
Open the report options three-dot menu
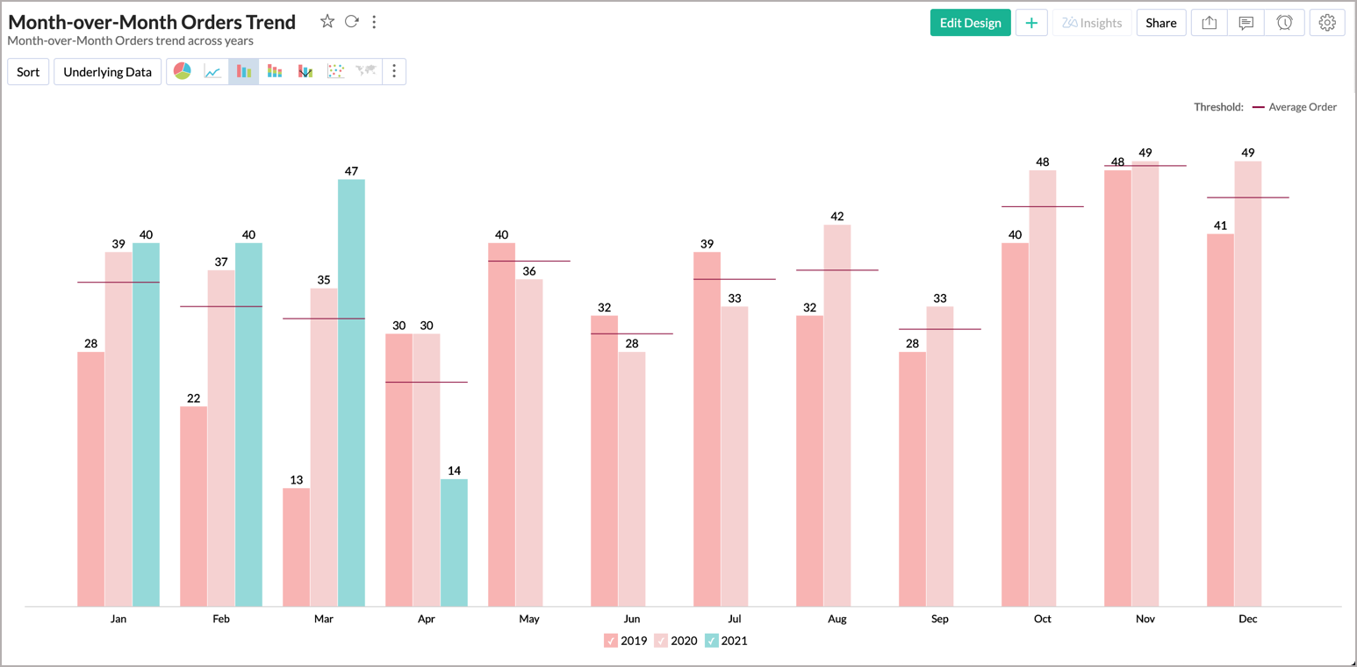(375, 22)
